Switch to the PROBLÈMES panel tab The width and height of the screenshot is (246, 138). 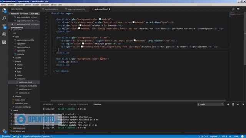click(48, 104)
